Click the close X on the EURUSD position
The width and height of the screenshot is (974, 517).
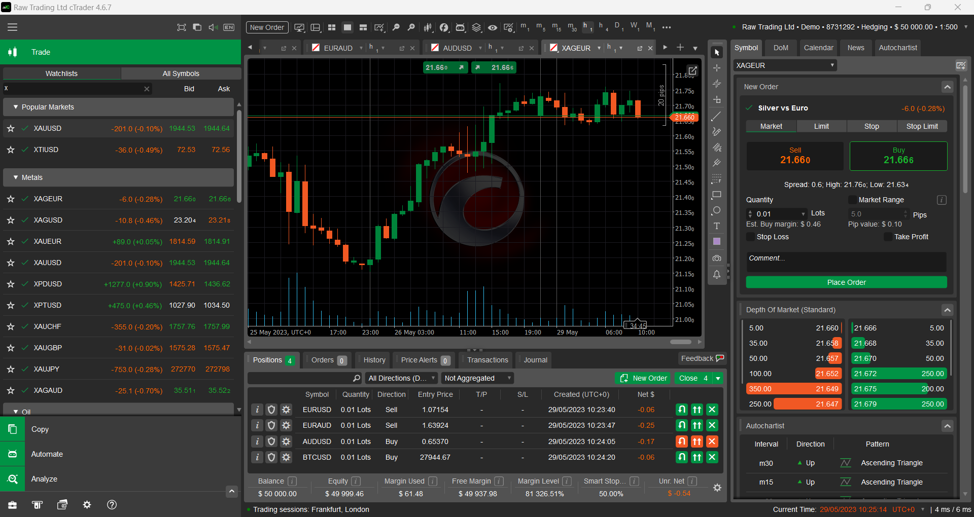click(712, 410)
